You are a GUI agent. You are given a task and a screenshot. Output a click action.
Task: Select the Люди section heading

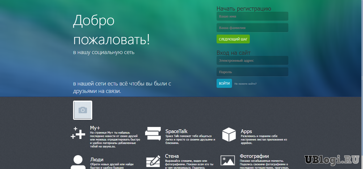pos(97,160)
